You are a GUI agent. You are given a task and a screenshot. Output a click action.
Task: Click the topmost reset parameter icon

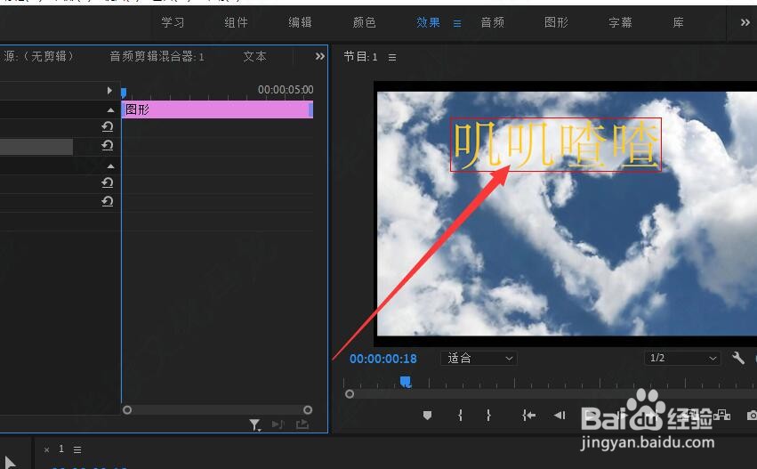(107, 127)
